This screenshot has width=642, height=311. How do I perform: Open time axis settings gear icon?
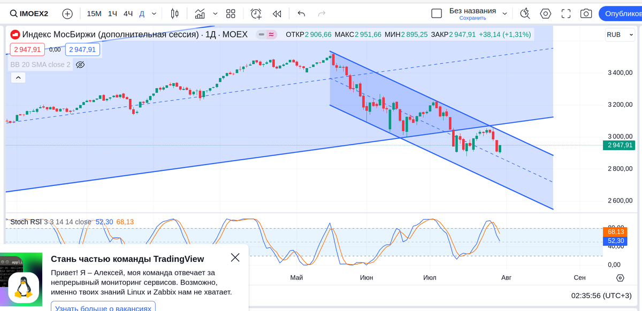(620, 278)
